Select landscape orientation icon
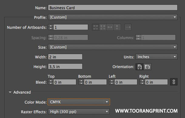 (147, 67)
